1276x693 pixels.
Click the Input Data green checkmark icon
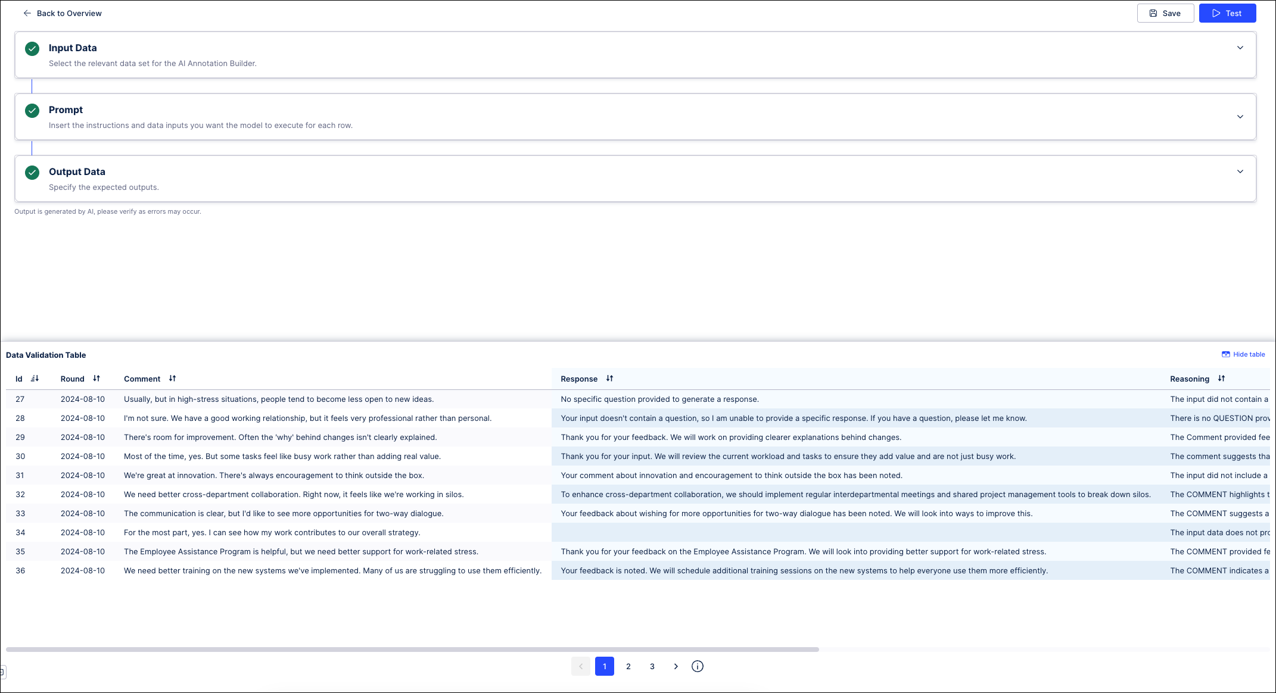[x=32, y=49]
